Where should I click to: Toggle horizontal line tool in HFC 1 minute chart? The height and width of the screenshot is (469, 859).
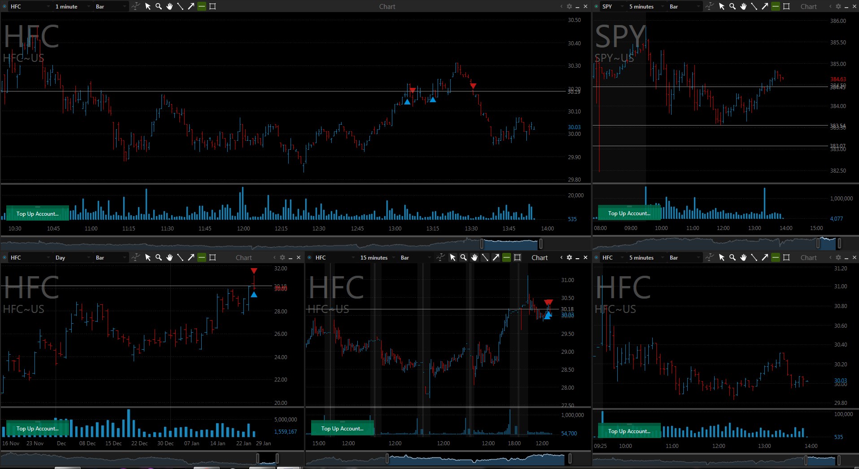202,6
